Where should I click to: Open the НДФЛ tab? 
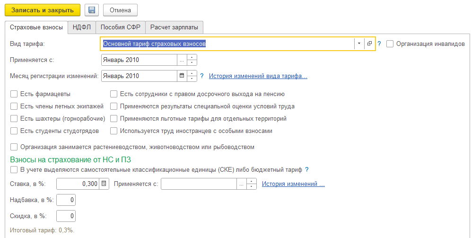(82, 27)
